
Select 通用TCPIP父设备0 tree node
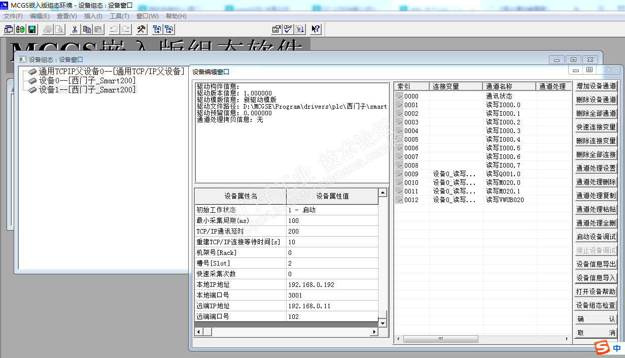[x=111, y=72]
